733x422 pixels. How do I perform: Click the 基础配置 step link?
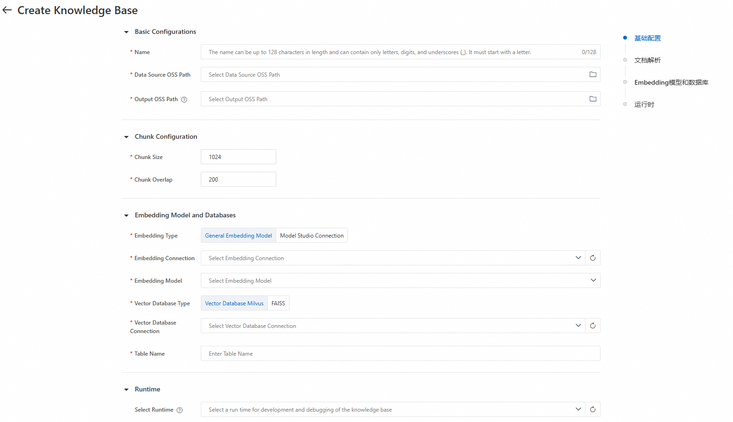tap(647, 38)
